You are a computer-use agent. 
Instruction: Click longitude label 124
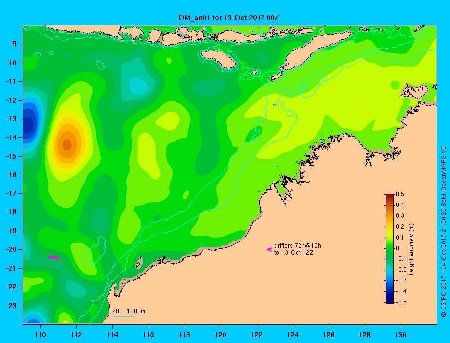(x=293, y=335)
